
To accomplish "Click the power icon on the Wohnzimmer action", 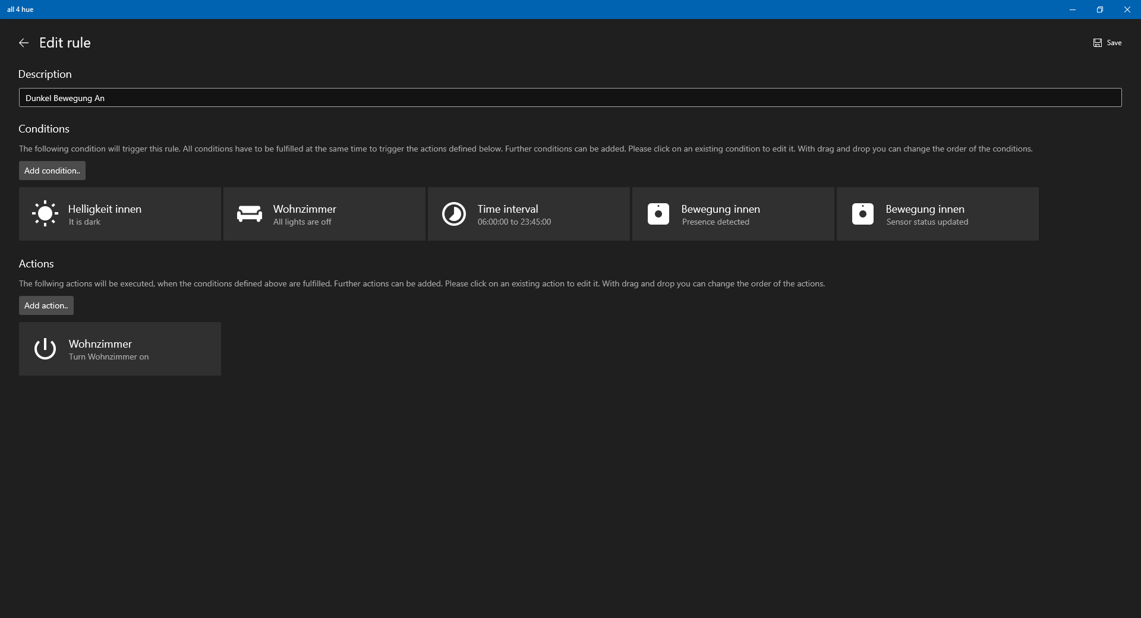I will tap(45, 349).
